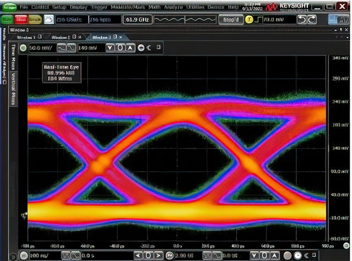Click the 70.0 mV trigger level field

click(277, 20)
